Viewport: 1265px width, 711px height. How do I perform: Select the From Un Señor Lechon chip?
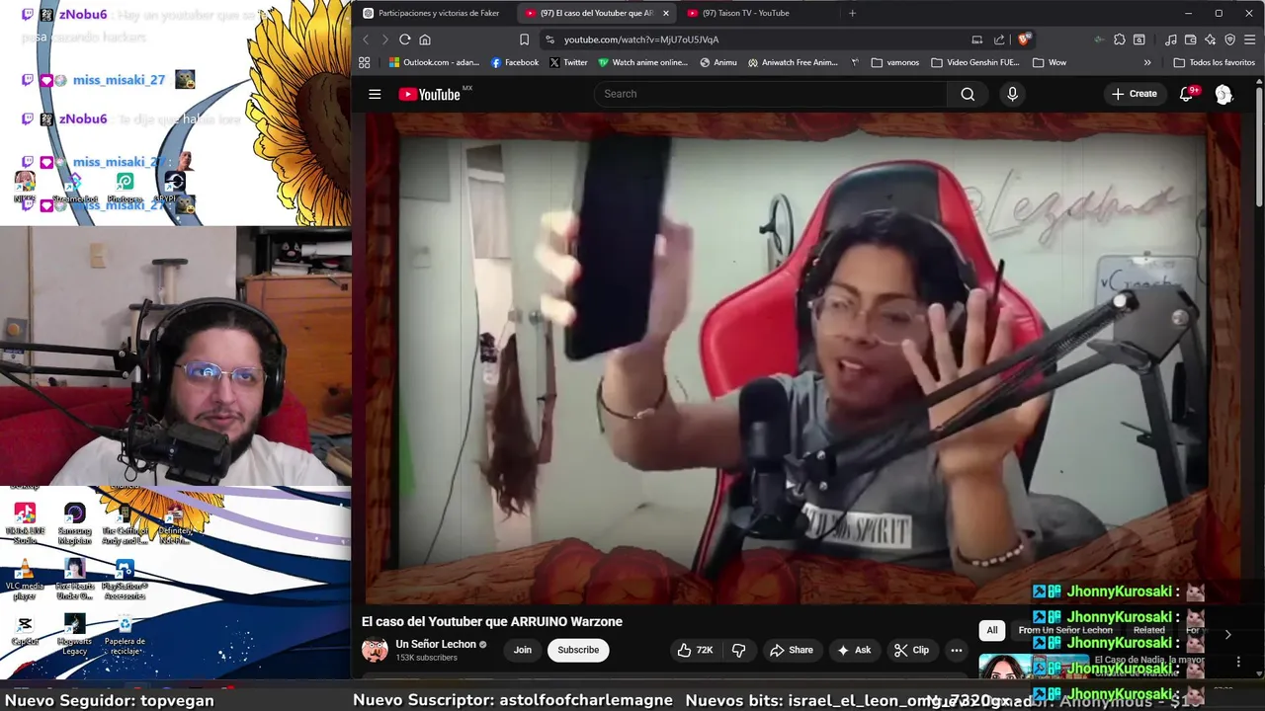point(1065,630)
